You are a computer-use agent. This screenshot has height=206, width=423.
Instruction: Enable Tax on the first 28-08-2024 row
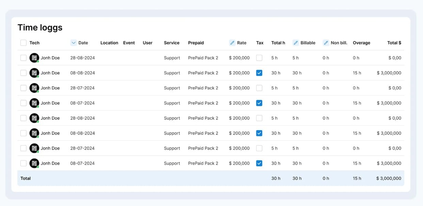259,58
